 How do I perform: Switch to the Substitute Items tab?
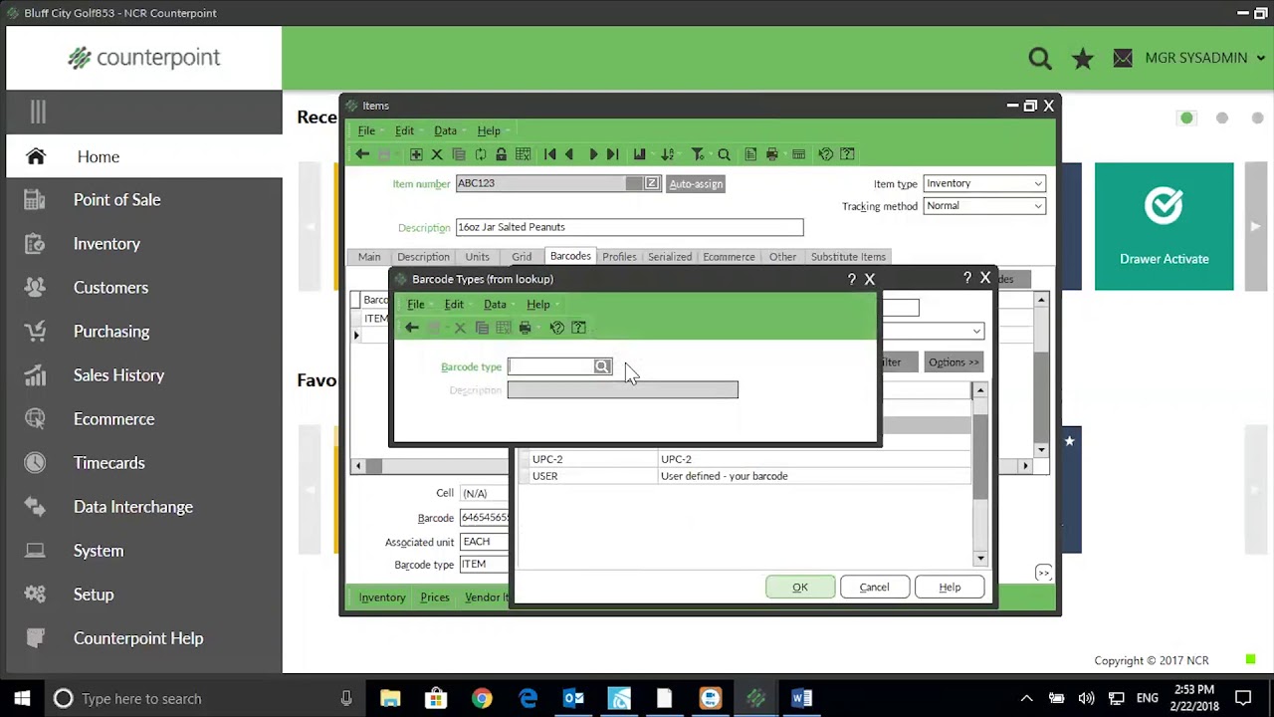(848, 257)
